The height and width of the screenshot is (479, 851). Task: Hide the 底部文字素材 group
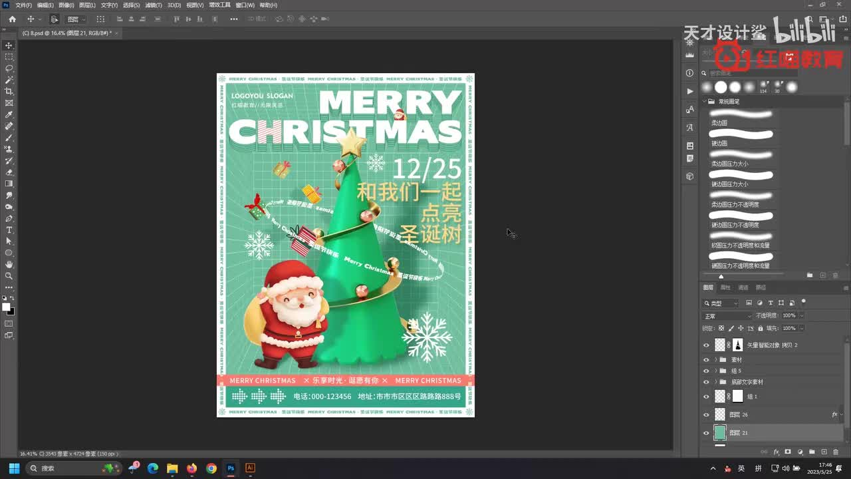tap(706, 383)
